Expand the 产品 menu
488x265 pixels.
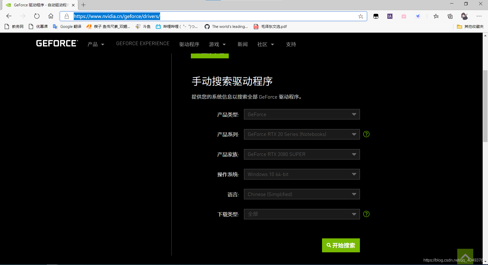(96, 44)
